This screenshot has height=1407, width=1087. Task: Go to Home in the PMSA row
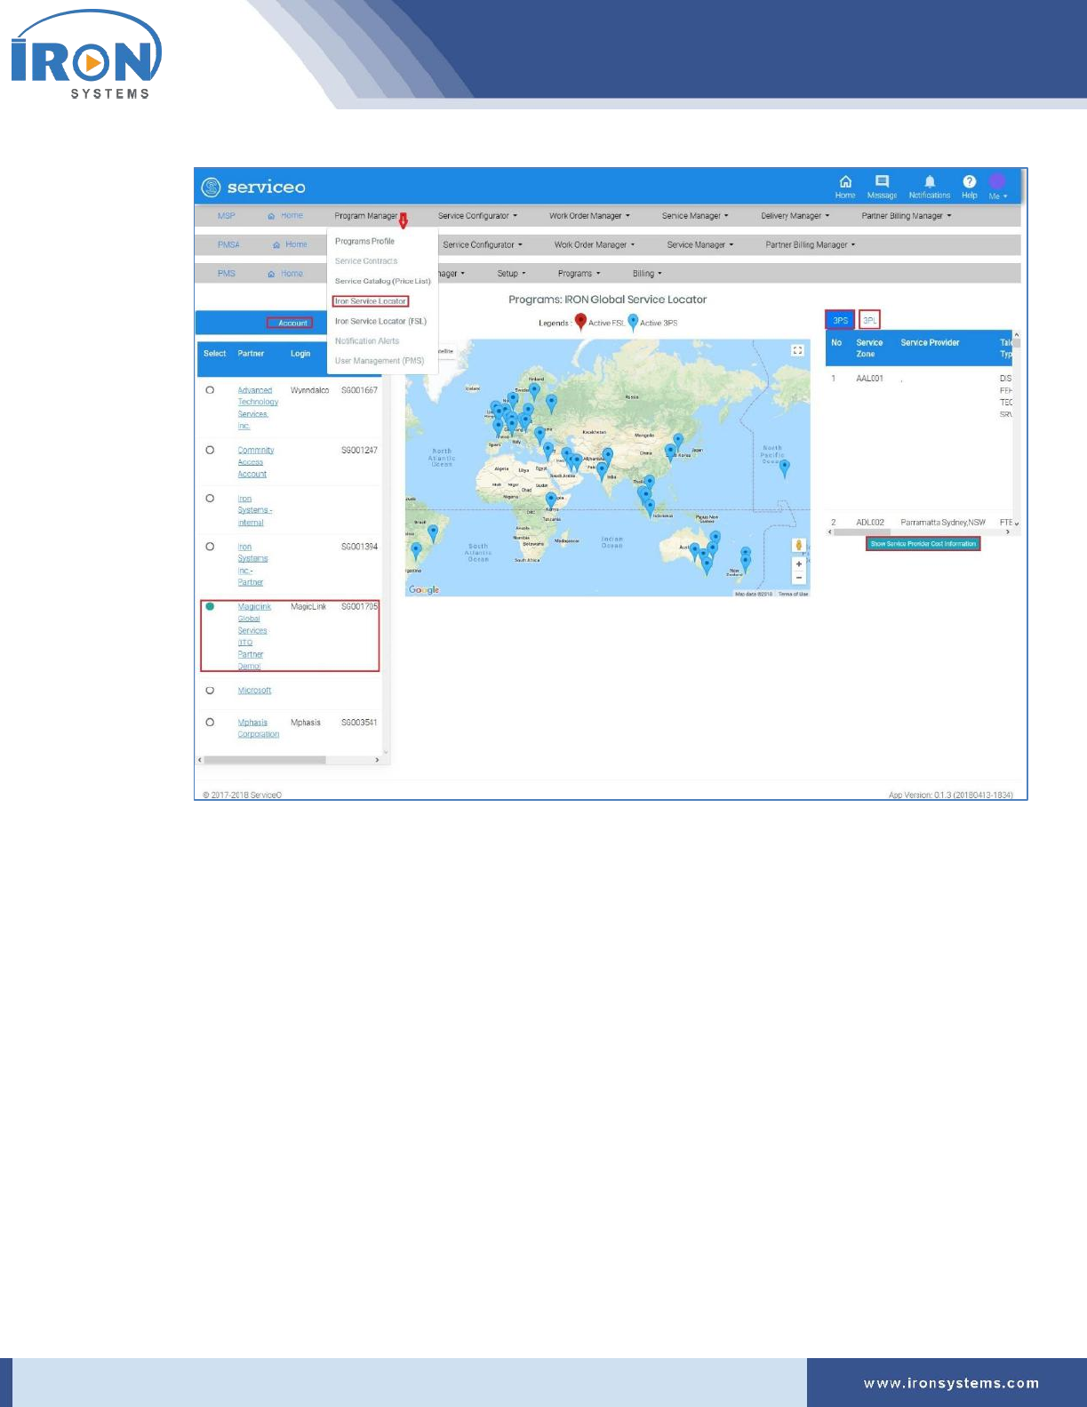pos(291,244)
